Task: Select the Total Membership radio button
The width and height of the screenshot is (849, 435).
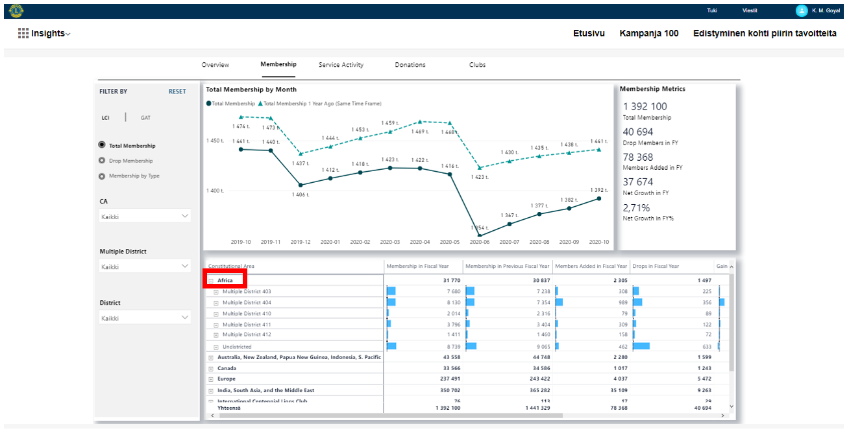Action: [102, 146]
